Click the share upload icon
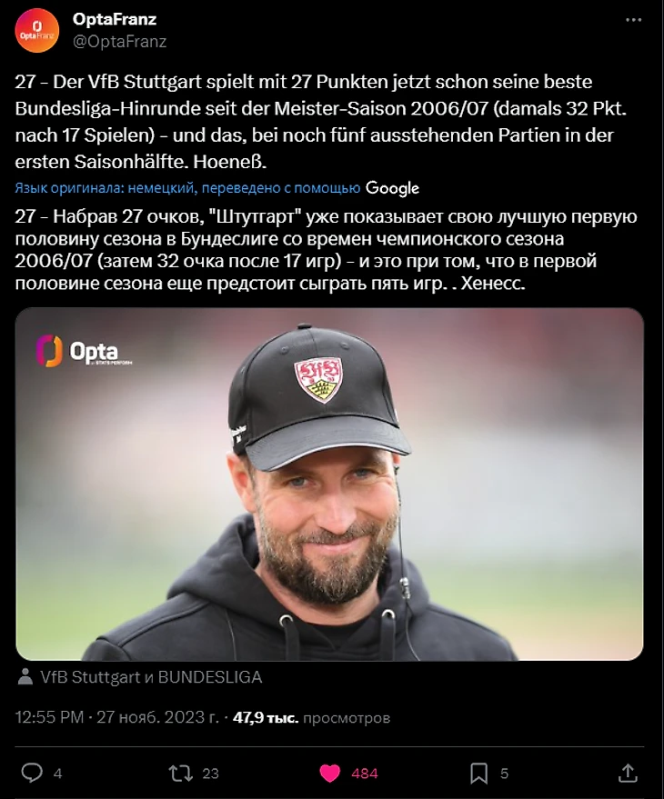The image size is (664, 799). [x=628, y=773]
